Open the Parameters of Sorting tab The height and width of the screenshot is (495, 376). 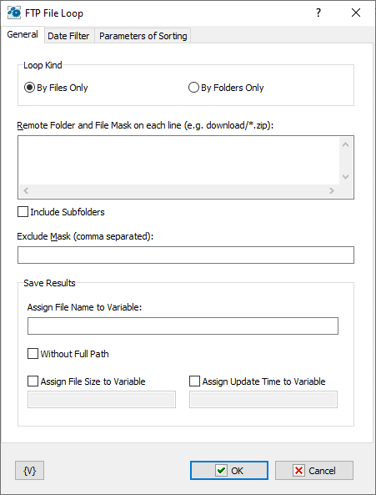coord(143,36)
